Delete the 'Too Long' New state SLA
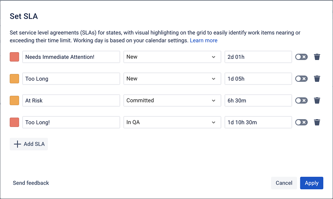The height and width of the screenshot is (199, 333). [317, 79]
